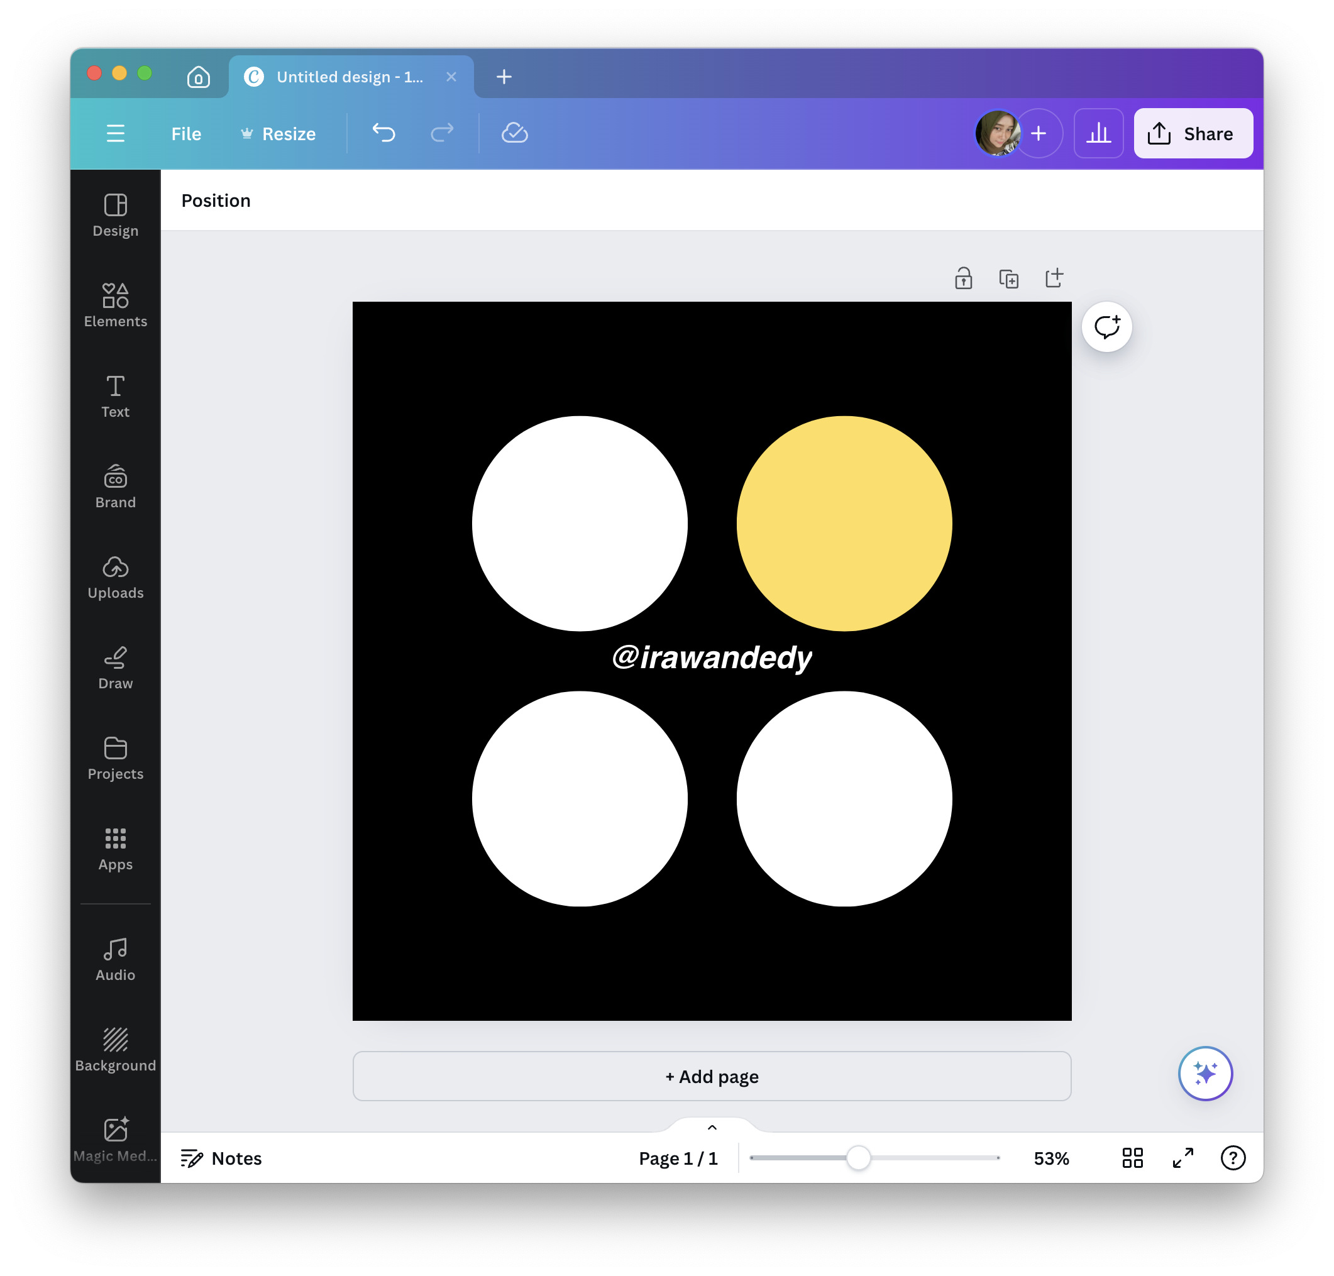Image resolution: width=1334 pixels, height=1276 pixels.
Task: Click the Share button
Action: click(1192, 133)
